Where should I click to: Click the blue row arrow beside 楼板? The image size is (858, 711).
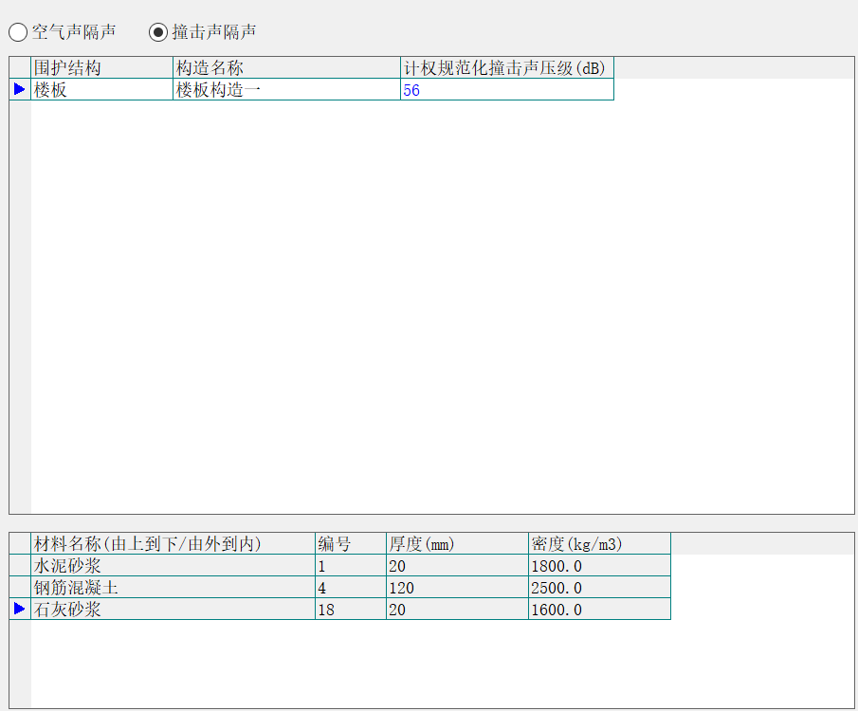pos(20,89)
